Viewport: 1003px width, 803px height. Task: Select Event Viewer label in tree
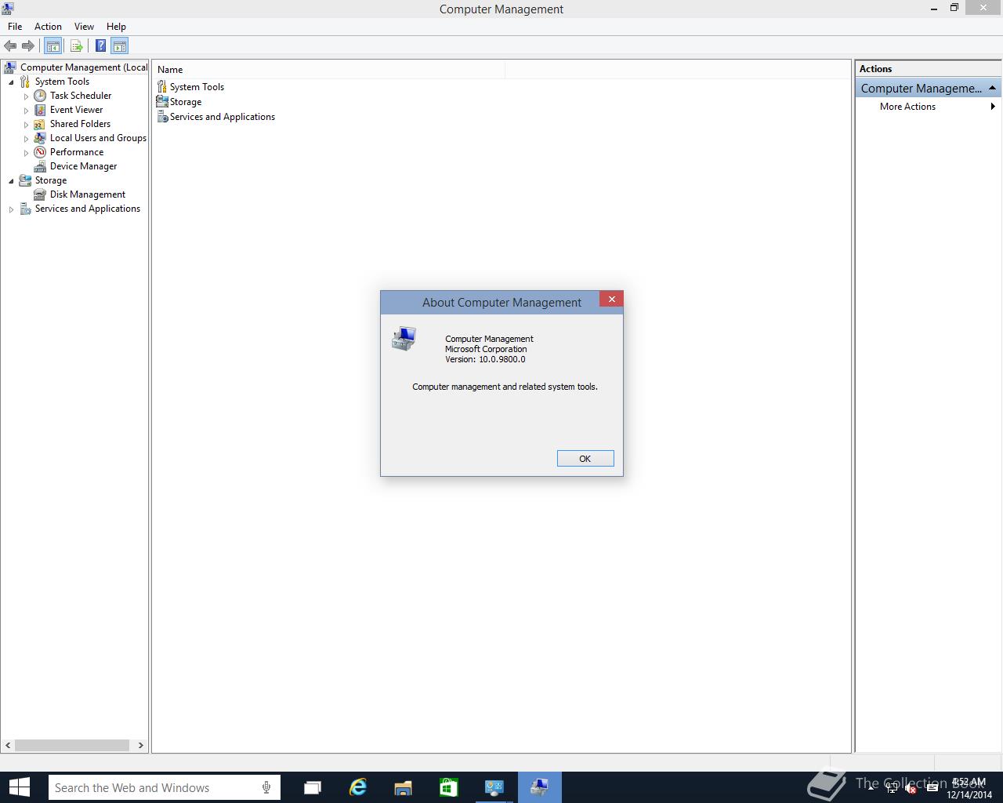tap(77, 110)
